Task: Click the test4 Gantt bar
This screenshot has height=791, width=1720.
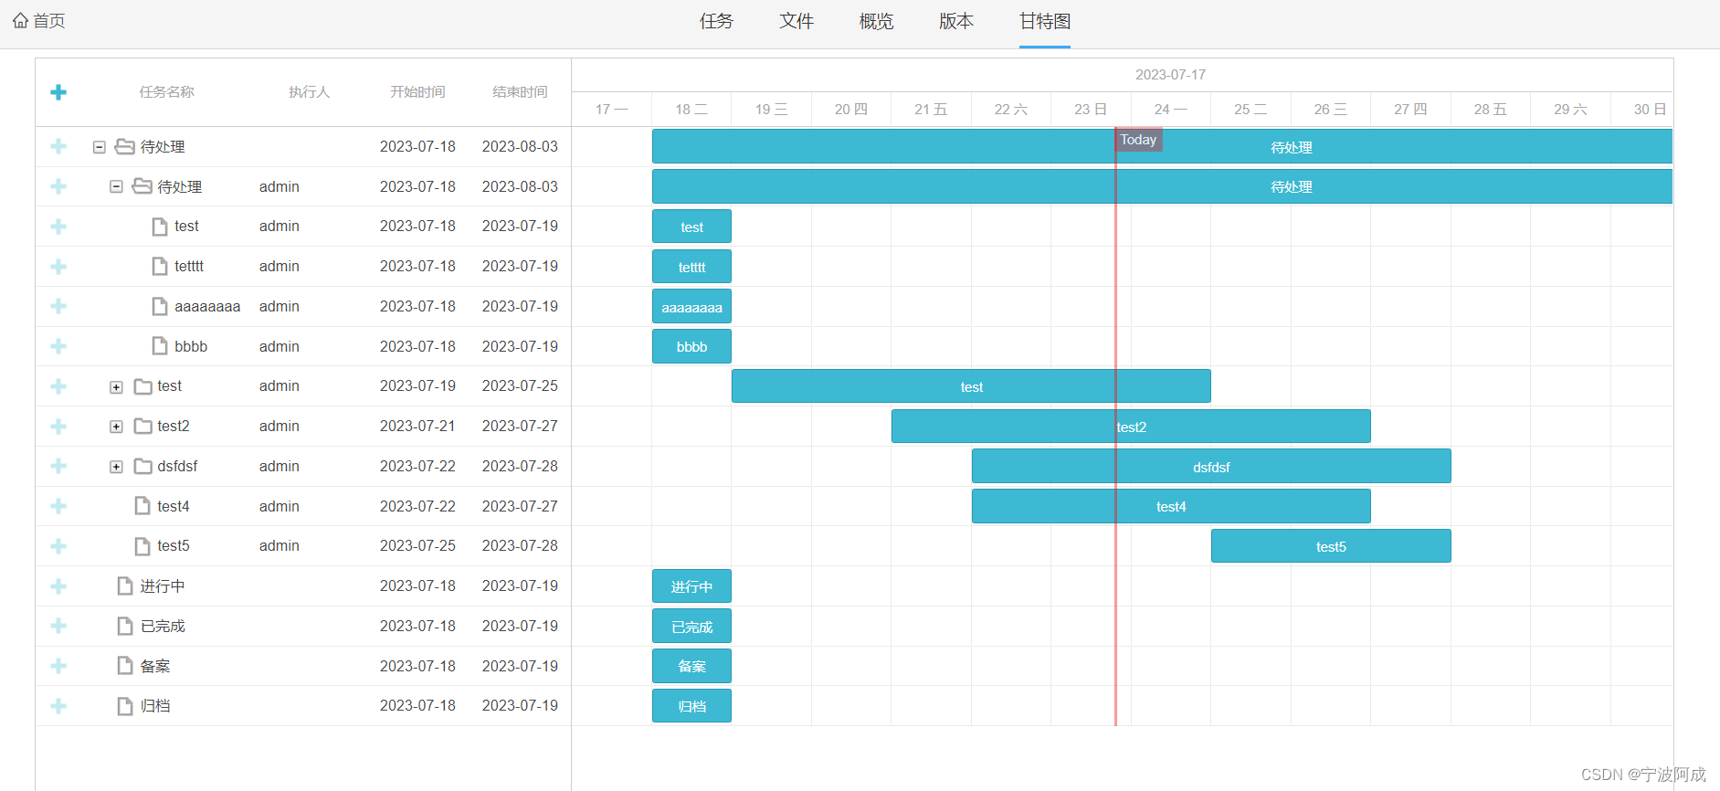Action: tap(1171, 506)
